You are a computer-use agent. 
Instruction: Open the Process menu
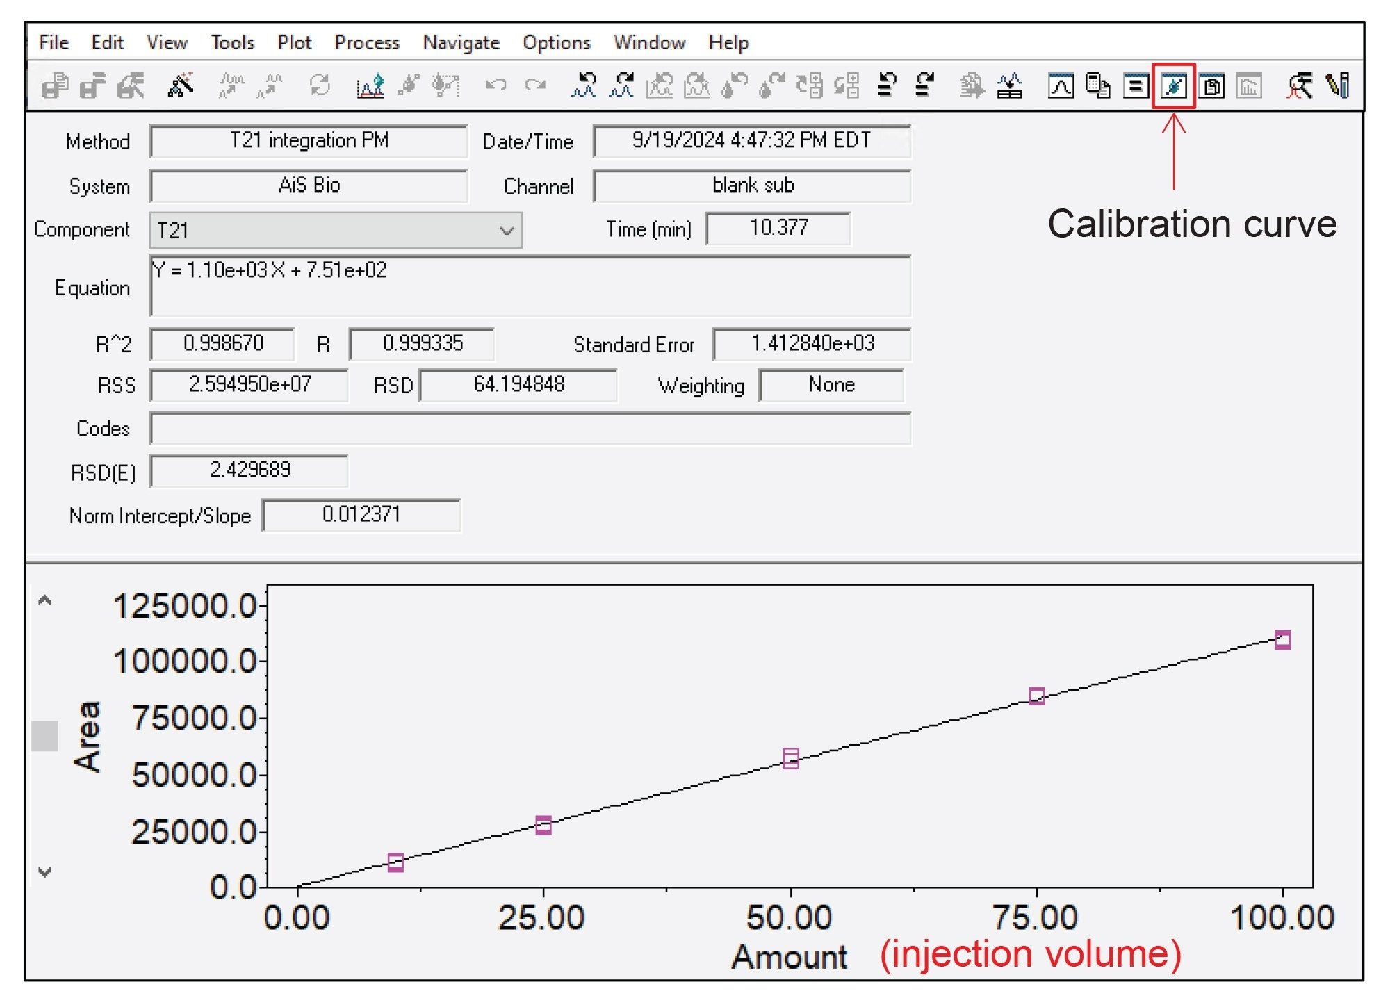click(367, 43)
